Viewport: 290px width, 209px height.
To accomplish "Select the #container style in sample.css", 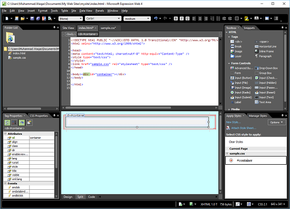I will point(245,160).
